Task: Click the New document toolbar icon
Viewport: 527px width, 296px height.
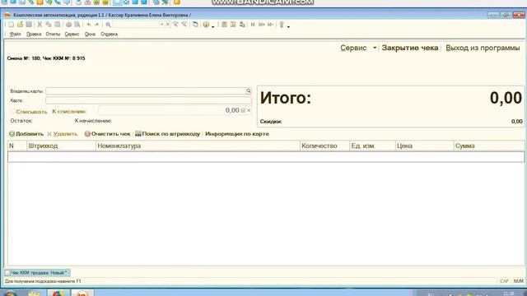Action: [x=11, y=25]
